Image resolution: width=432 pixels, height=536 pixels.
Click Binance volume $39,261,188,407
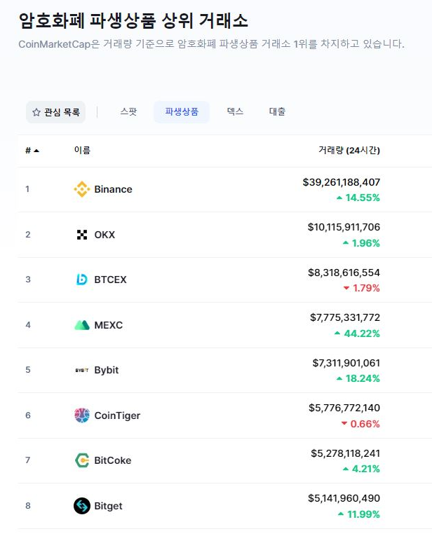pyautogui.click(x=342, y=182)
